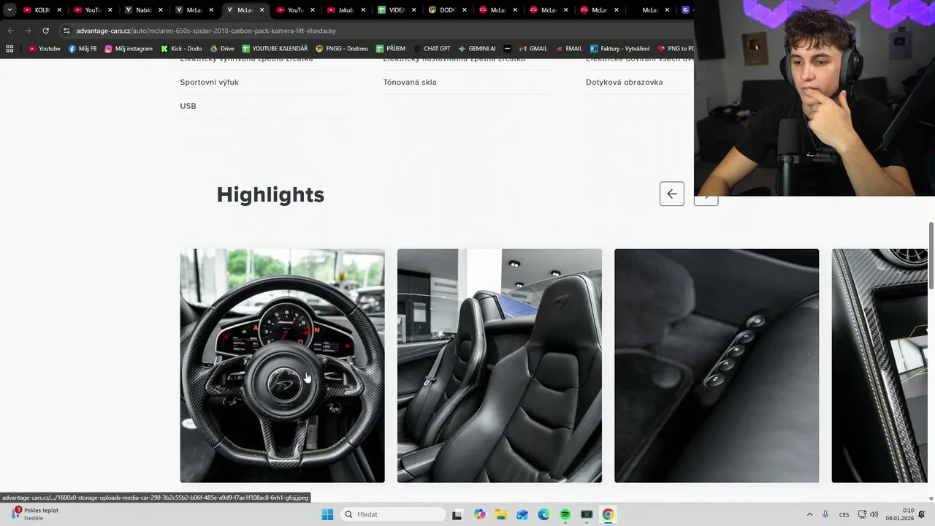This screenshot has width=935, height=526.
Task: Close the active McLaren tab
Action: point(262,10)
